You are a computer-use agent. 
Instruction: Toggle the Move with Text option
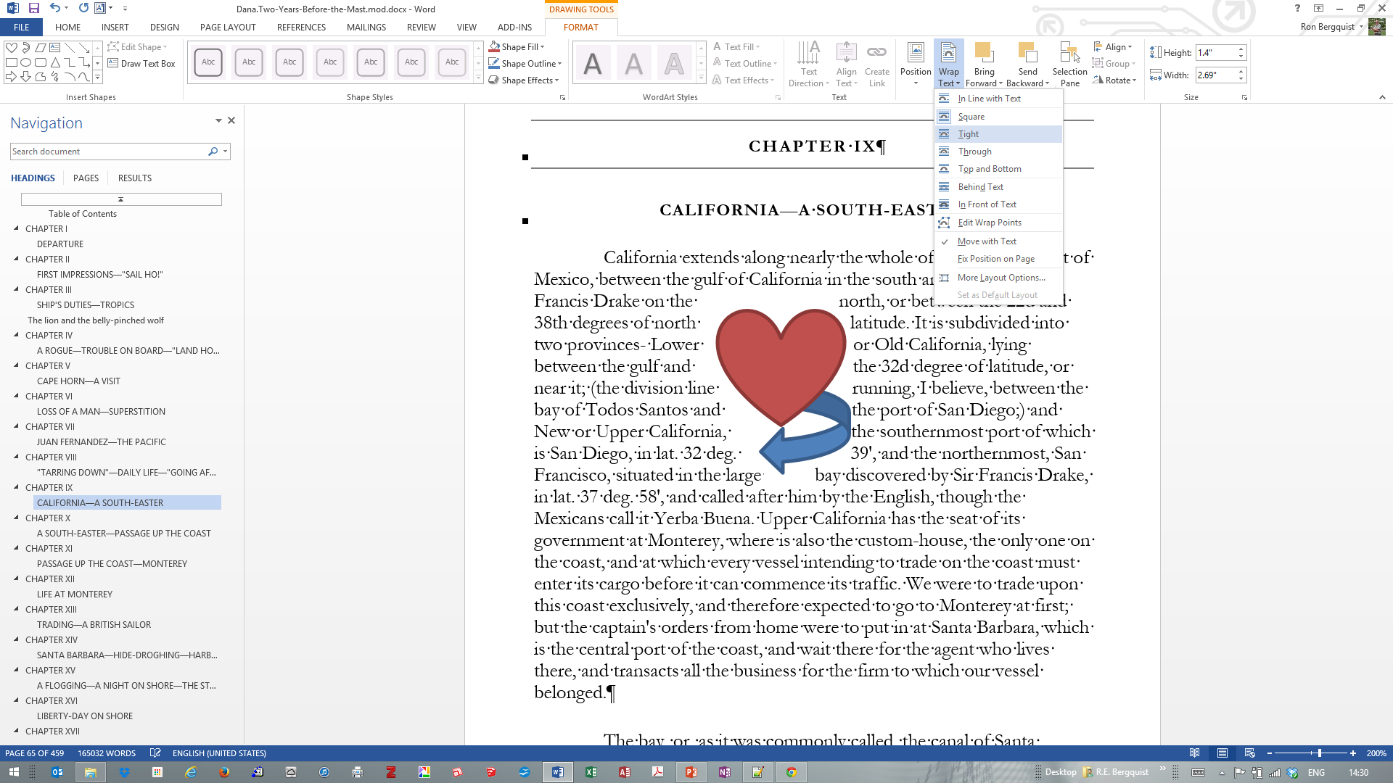point(987,241)
